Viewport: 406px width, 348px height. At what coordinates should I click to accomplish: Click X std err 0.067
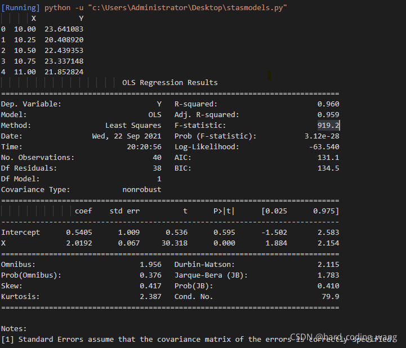pyautogui.click(x=129, y=243)
